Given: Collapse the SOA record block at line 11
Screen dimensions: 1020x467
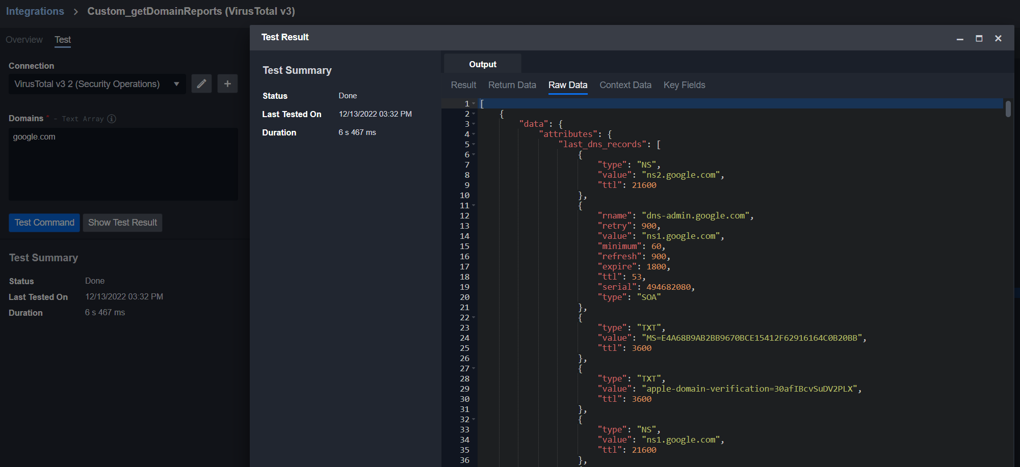Looking at the screenshot, I should 474,205.
